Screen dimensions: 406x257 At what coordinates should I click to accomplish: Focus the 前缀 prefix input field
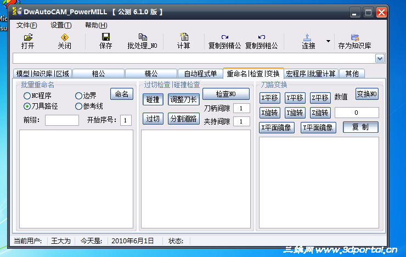point(62,120)
